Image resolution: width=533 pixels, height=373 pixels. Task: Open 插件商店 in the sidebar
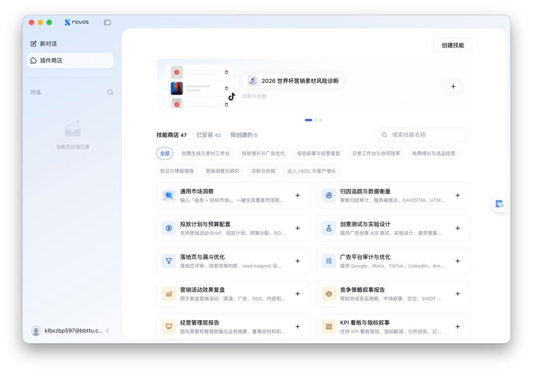tap(71, 61)
